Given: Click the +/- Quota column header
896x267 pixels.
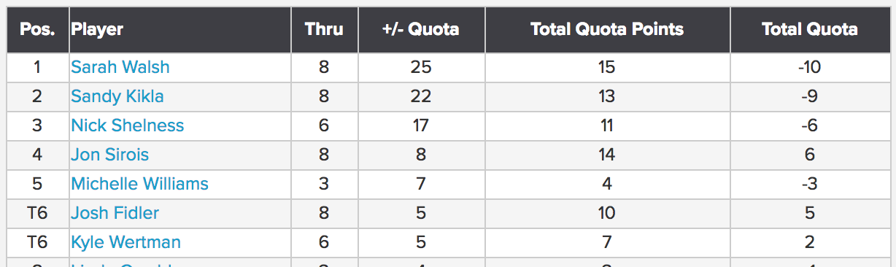Looking at the screenshot, I should (x=421, y=29).
